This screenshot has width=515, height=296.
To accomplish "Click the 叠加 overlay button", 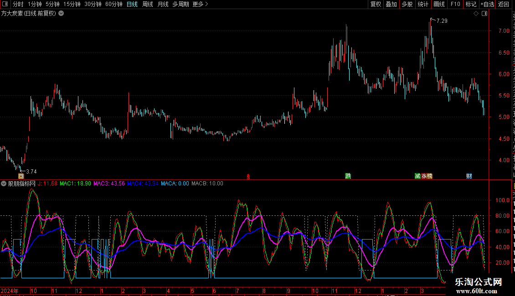I will click(391, 4).
